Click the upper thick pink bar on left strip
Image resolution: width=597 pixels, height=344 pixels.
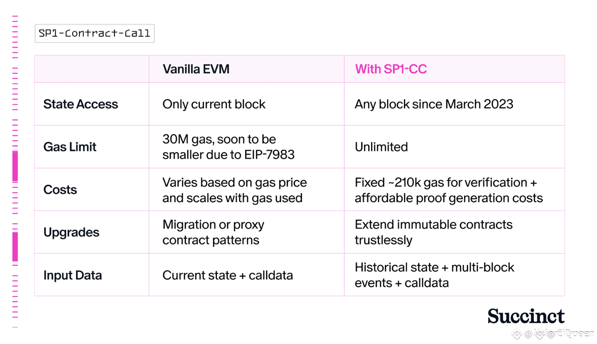[15, 166]
